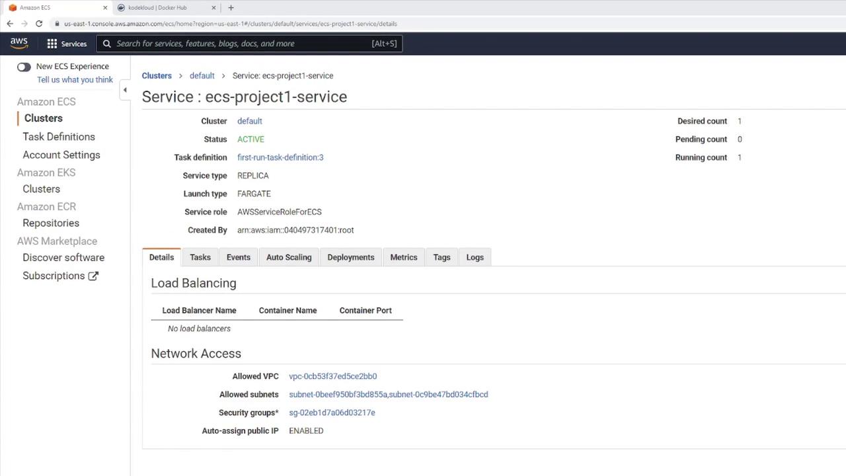Screen dimensions: 846x476
Task: Close the Docker Hub browser tab
Action: (x=213, y=8)
